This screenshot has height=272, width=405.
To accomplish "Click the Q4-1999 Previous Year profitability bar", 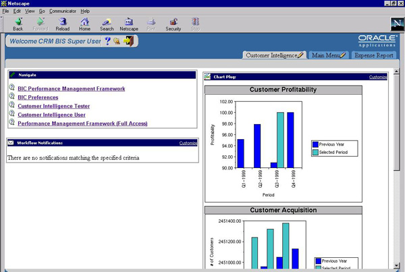I will pyautogui.click(x=290, y=140).
